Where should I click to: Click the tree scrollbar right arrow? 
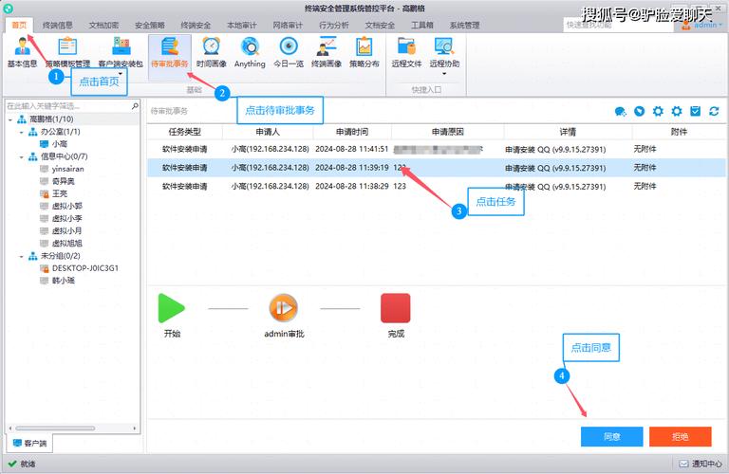tap(135, 428)
